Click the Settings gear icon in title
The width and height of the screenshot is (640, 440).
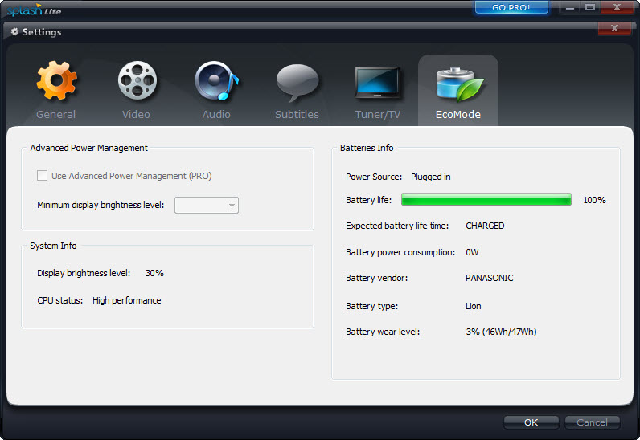coord(15,31)
